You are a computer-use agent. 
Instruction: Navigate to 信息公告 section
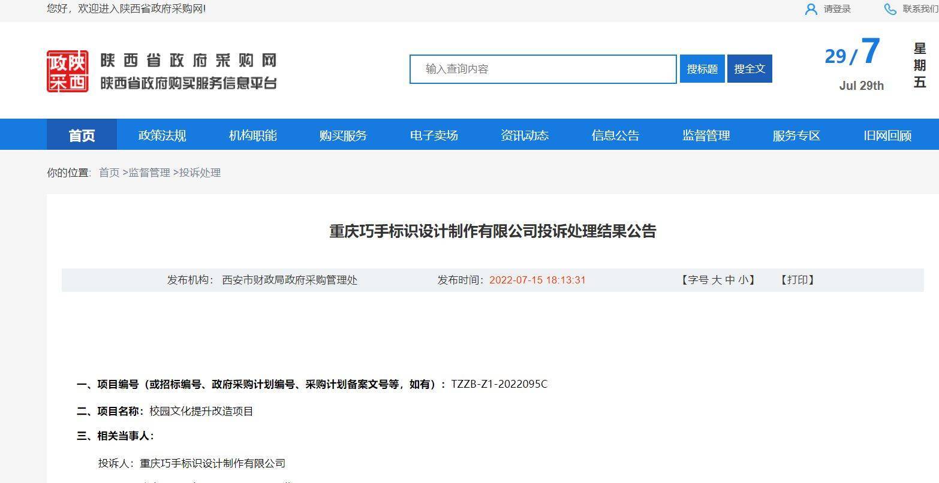(x=615, y=135)
